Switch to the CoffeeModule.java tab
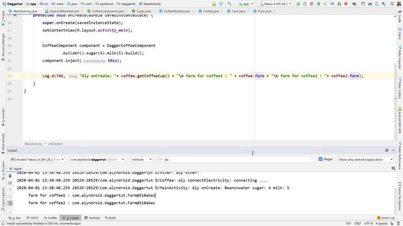The image size is (403, 226). [176, 11]
